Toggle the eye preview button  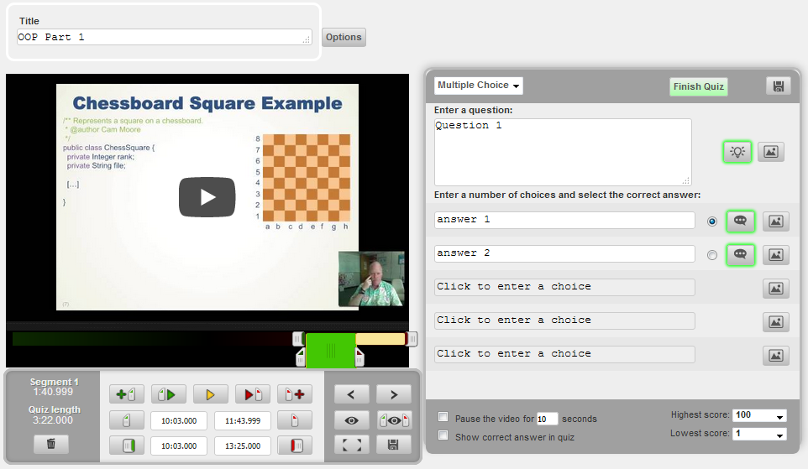352,419
